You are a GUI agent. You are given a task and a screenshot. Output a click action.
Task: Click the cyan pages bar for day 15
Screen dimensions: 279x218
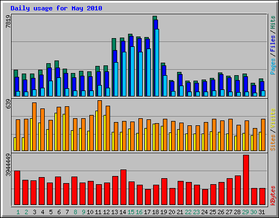click(132, 71)
